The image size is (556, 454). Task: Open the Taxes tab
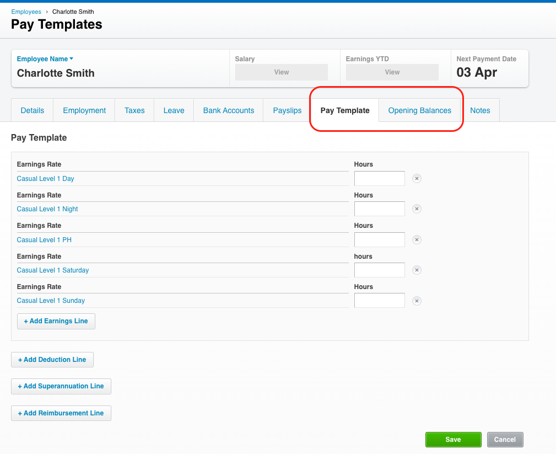(134, 110)
